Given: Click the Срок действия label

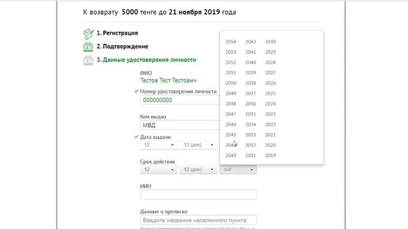Looking at the screenshot, I should pos(157,162).
